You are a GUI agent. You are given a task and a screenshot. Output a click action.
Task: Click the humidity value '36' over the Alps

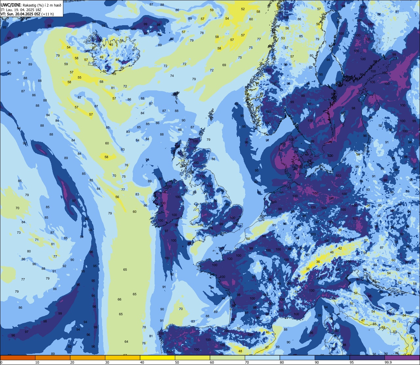pos(318,262)
